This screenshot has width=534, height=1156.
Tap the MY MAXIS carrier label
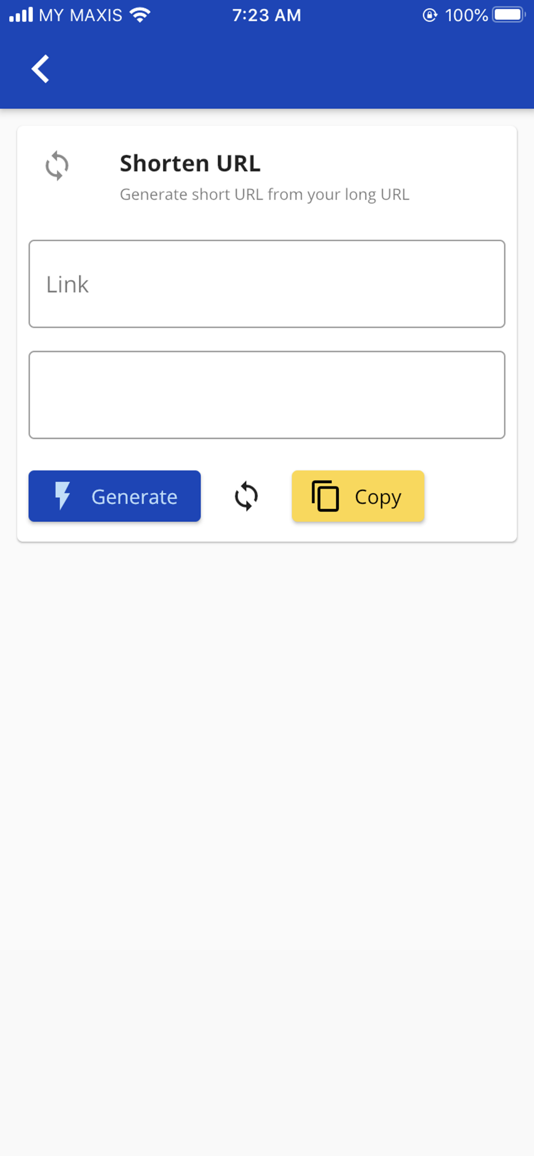[x=81, y=15]
